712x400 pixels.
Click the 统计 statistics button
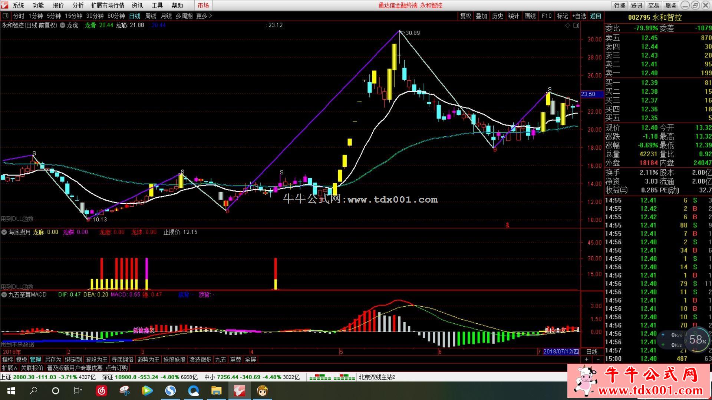coord(514,16)
